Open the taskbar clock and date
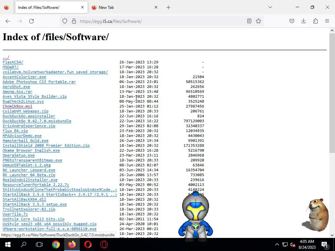Image resolution: width=335 pixels, height=251 pixels. (x=307, y=244)
